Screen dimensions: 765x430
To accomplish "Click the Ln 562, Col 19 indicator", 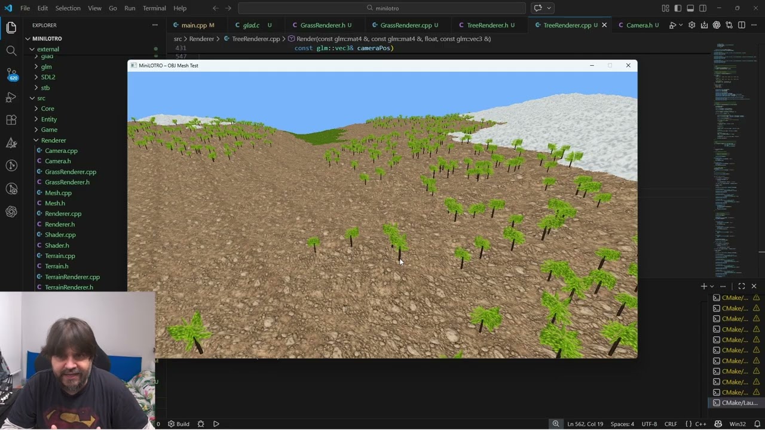I will [585, 424].
